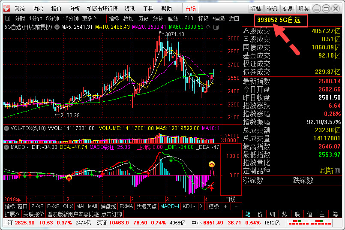Viewport: 345px width, 230px height.
Task: Expand the 扩展 panel
Action: pyautogui.click(x=12, y=214)
